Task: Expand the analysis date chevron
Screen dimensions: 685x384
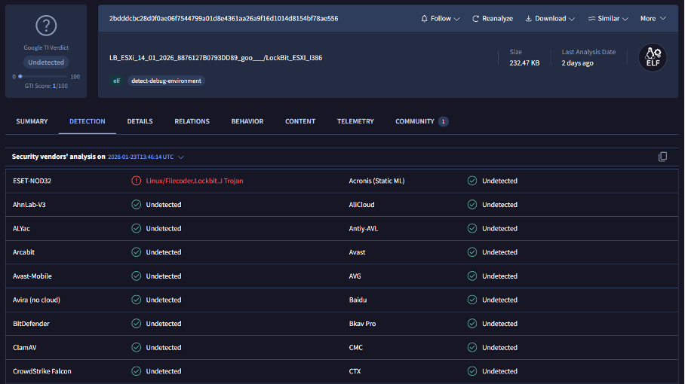Action: [181, 157]
